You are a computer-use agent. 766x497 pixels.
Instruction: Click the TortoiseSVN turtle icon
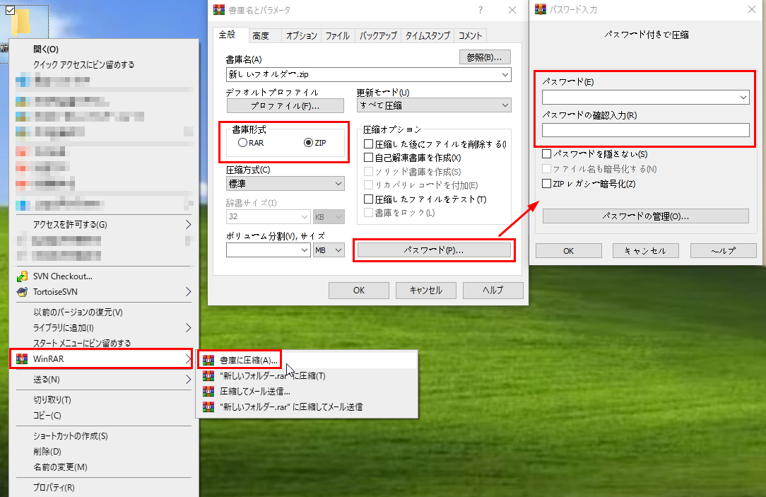coord(22,292)
